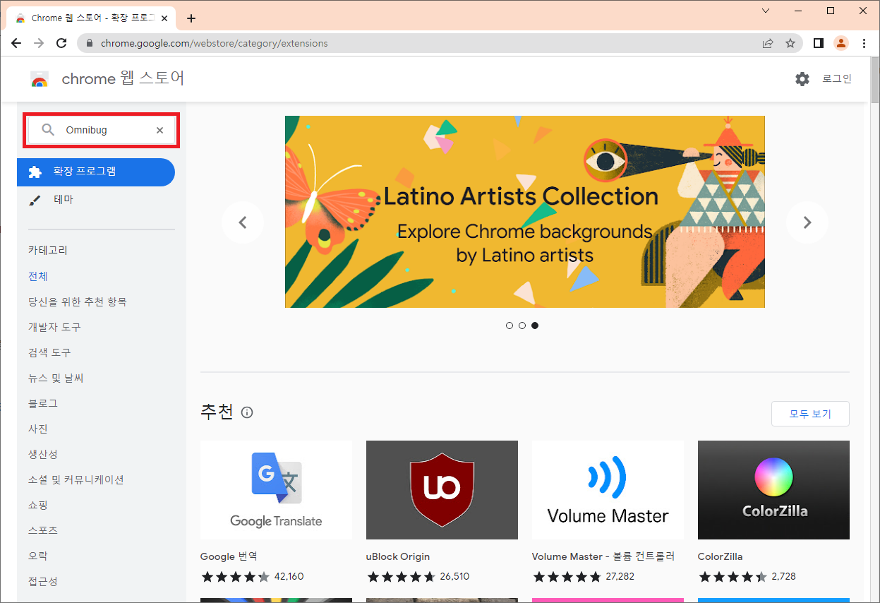Image resolution: width=880 pixels, height=603 pixels.
Task: Open the Chrome profile avatar
Action: click(x=841, y=43)
